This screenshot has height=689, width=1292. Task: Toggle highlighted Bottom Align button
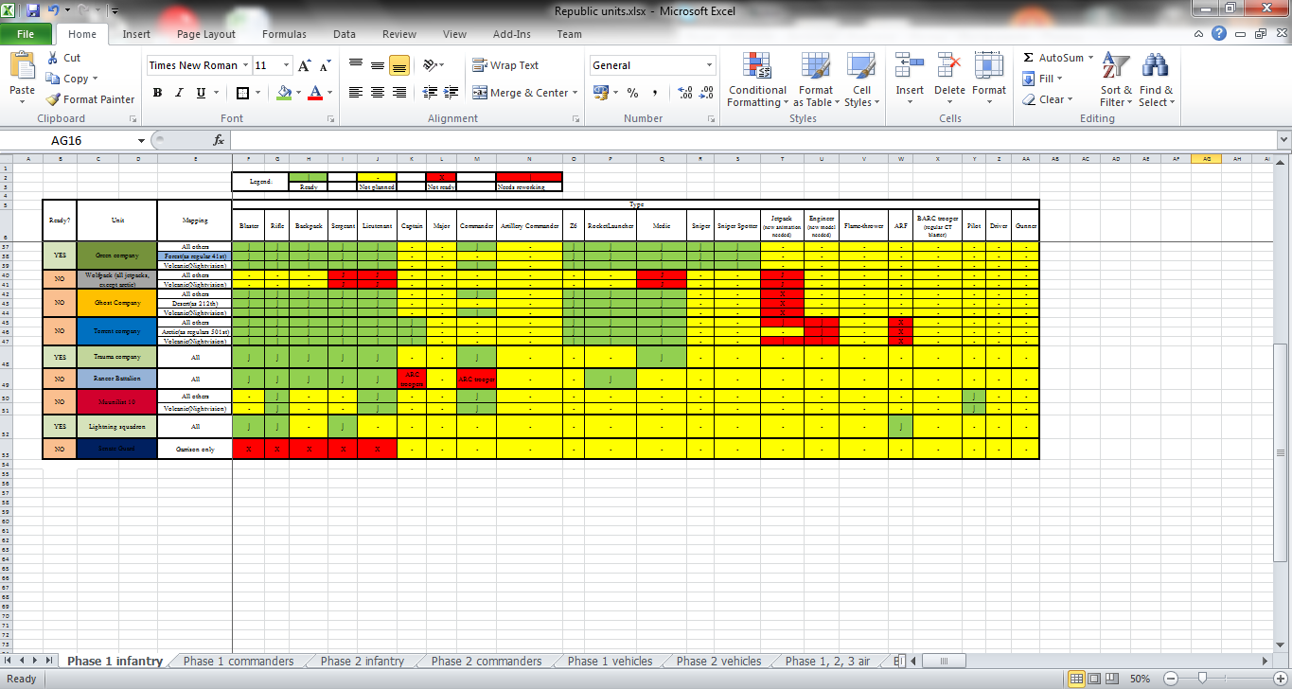pos(398,65)
